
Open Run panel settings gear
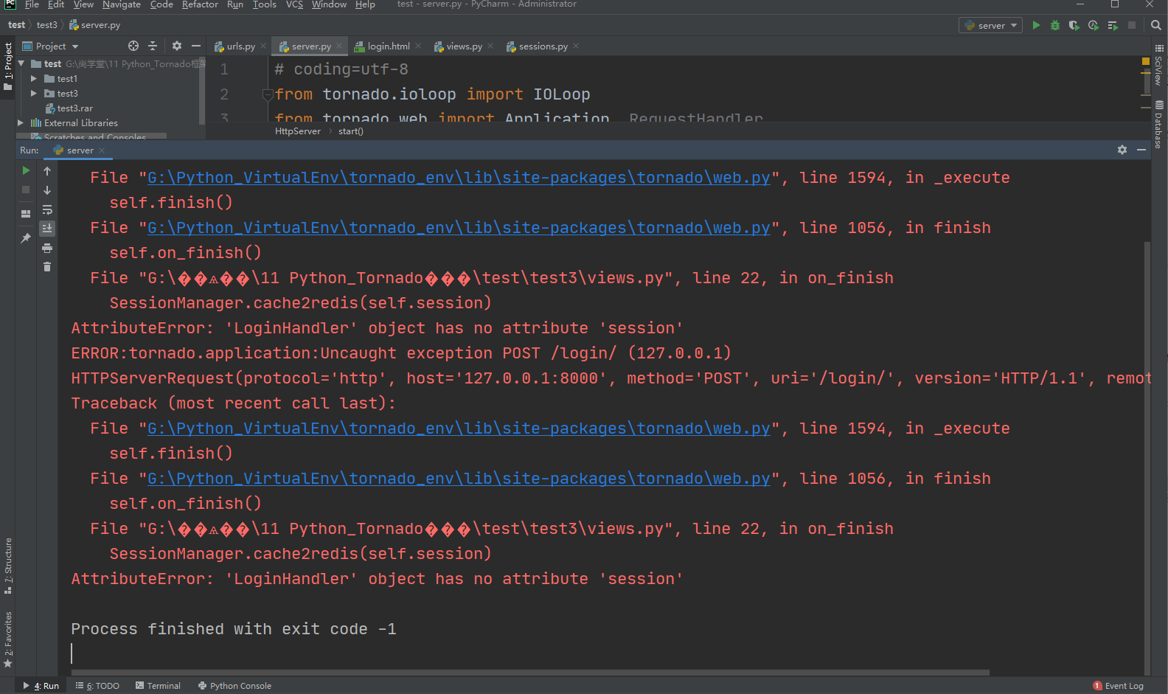[1122, 150]
